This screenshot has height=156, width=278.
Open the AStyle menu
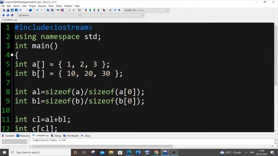(59, 6)
